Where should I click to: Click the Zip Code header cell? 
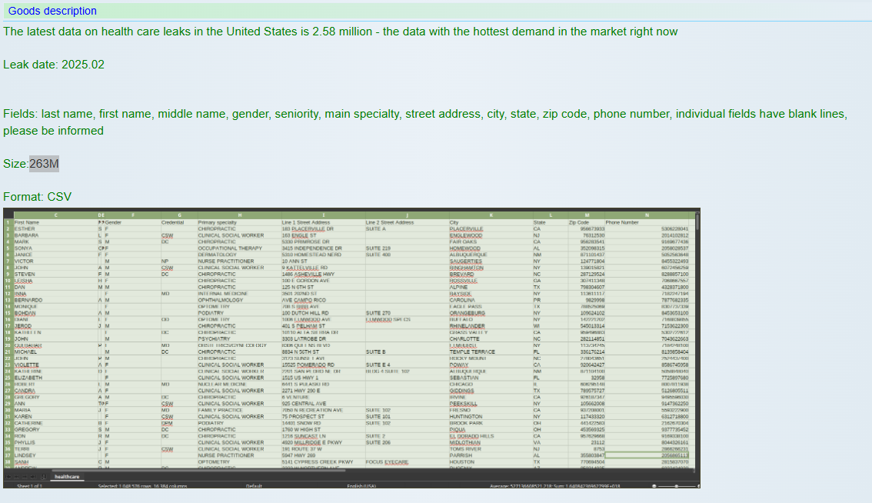[579, 222]
